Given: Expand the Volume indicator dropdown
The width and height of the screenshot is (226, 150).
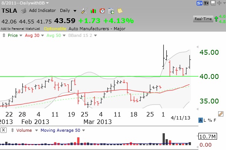Looking at the screenshot, I should [37, 130].
